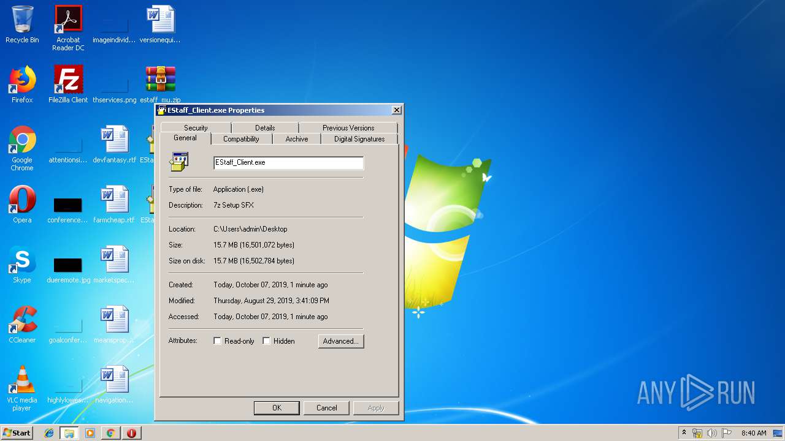785x441 pixels.
Task: Click the file name field EStaff_Client.exe
Action: 288,162
